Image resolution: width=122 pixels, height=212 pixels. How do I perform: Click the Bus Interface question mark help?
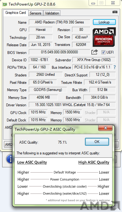pyautogui.click(x=114, y=67)
